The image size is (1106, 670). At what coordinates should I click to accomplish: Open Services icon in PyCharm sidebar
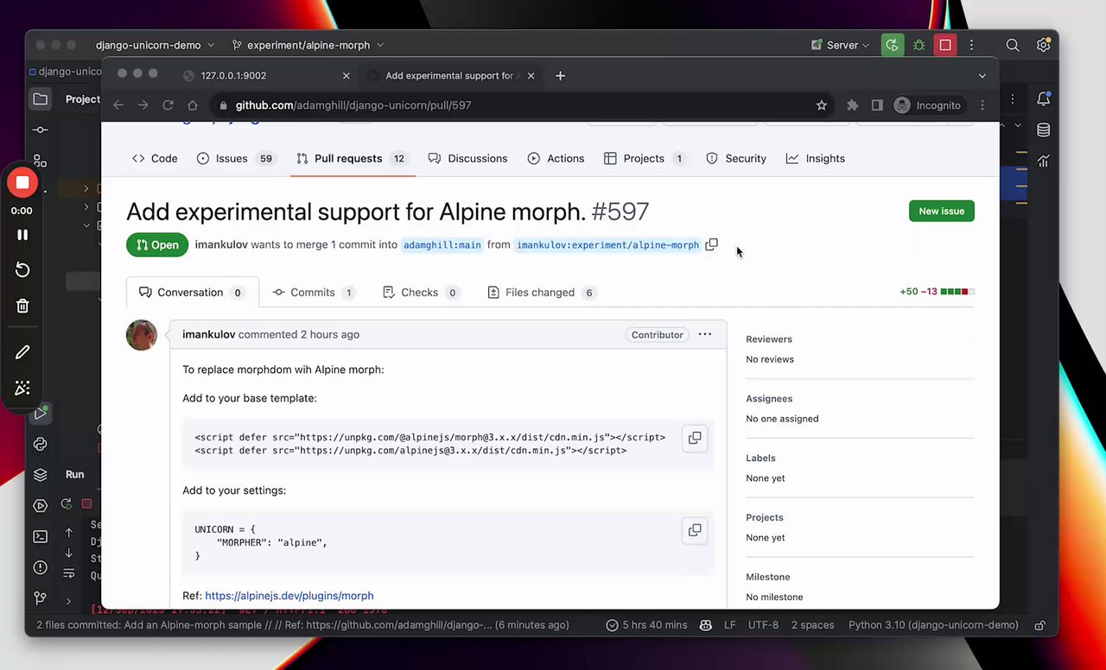click(40, 506)
